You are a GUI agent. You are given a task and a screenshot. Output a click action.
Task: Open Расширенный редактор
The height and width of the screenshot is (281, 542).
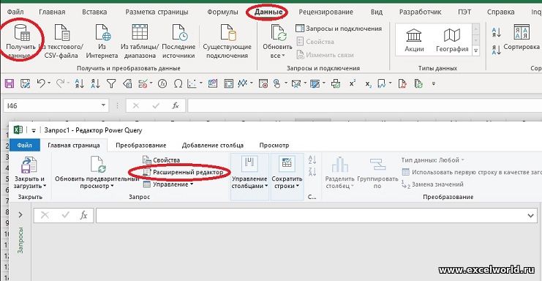pos(183,172)
